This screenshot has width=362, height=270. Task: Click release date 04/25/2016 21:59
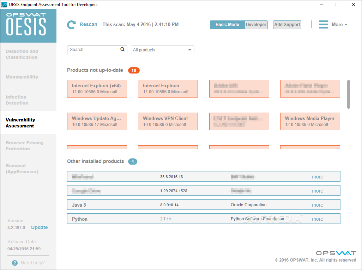pos(24,249)
